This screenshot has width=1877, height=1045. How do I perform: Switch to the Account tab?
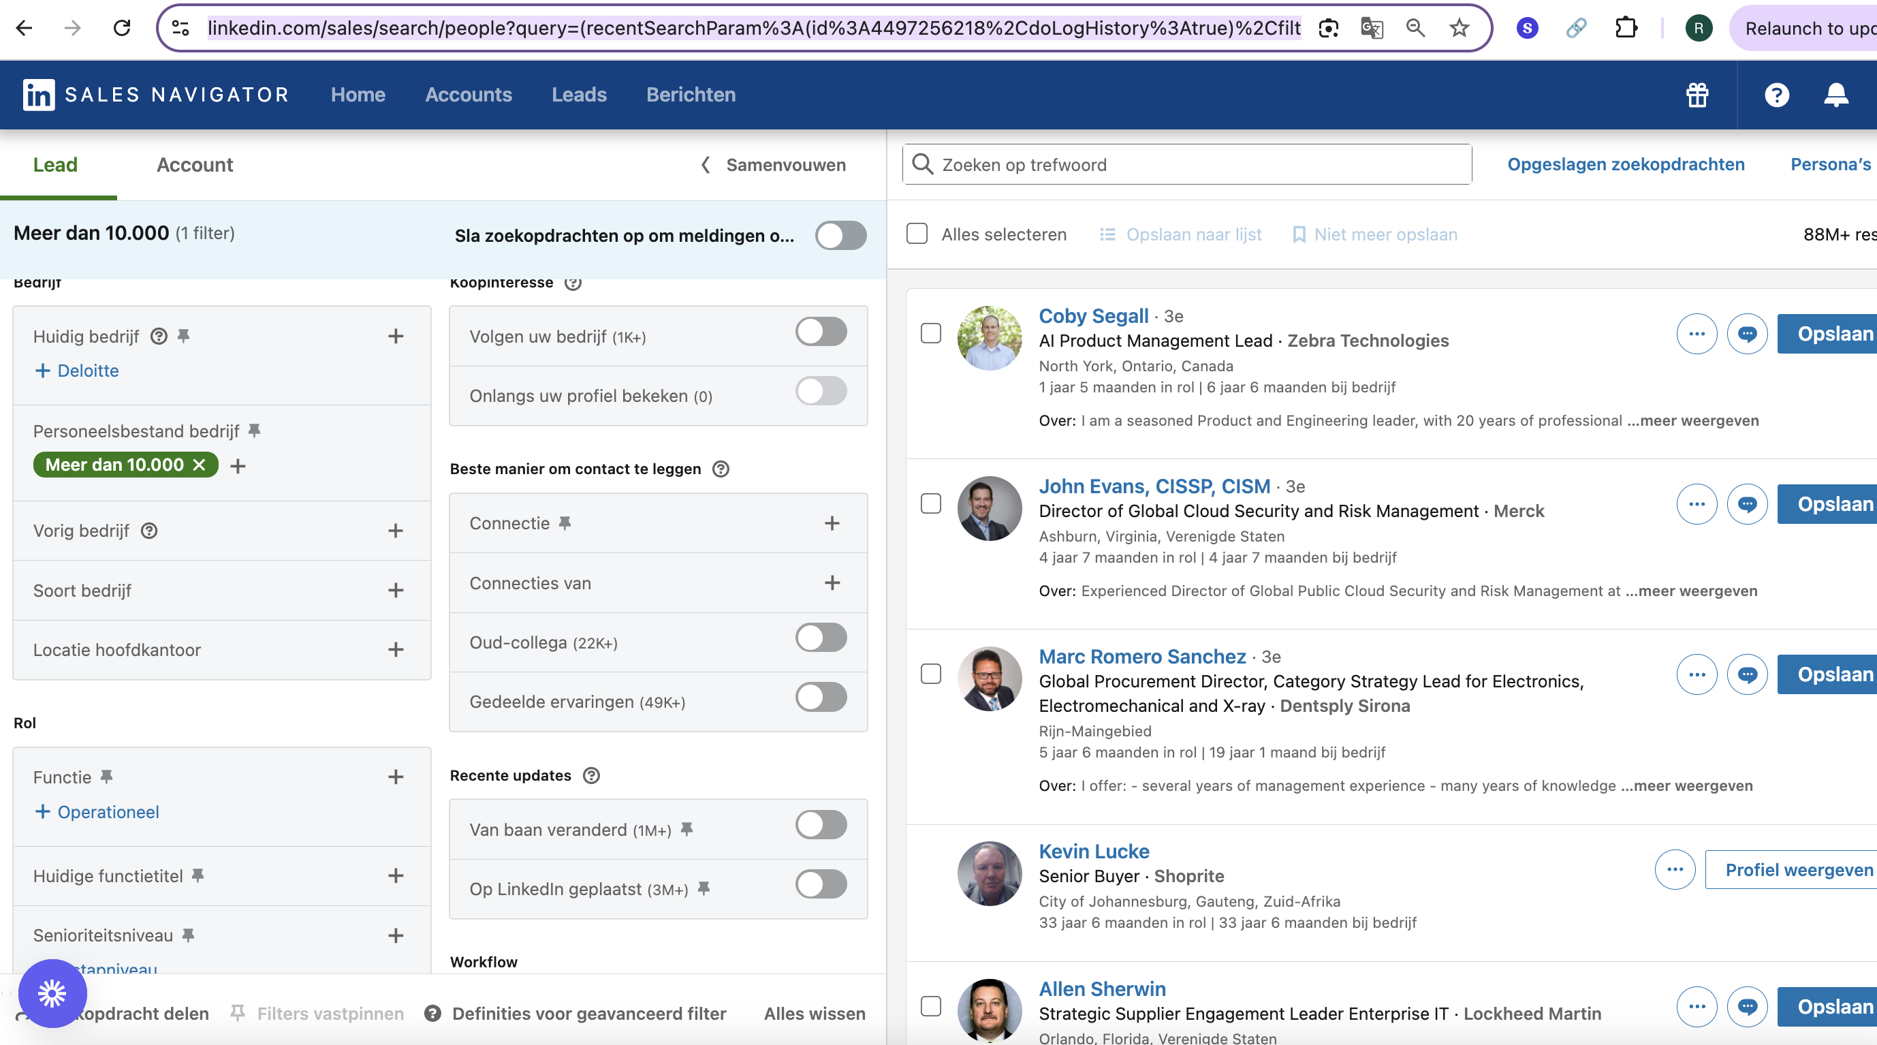coord(195,166)
